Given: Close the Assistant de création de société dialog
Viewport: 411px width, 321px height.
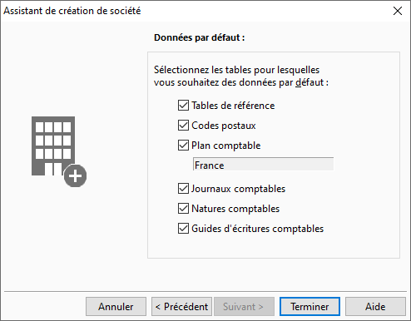Looking at the screenshot, I should 398,11.
